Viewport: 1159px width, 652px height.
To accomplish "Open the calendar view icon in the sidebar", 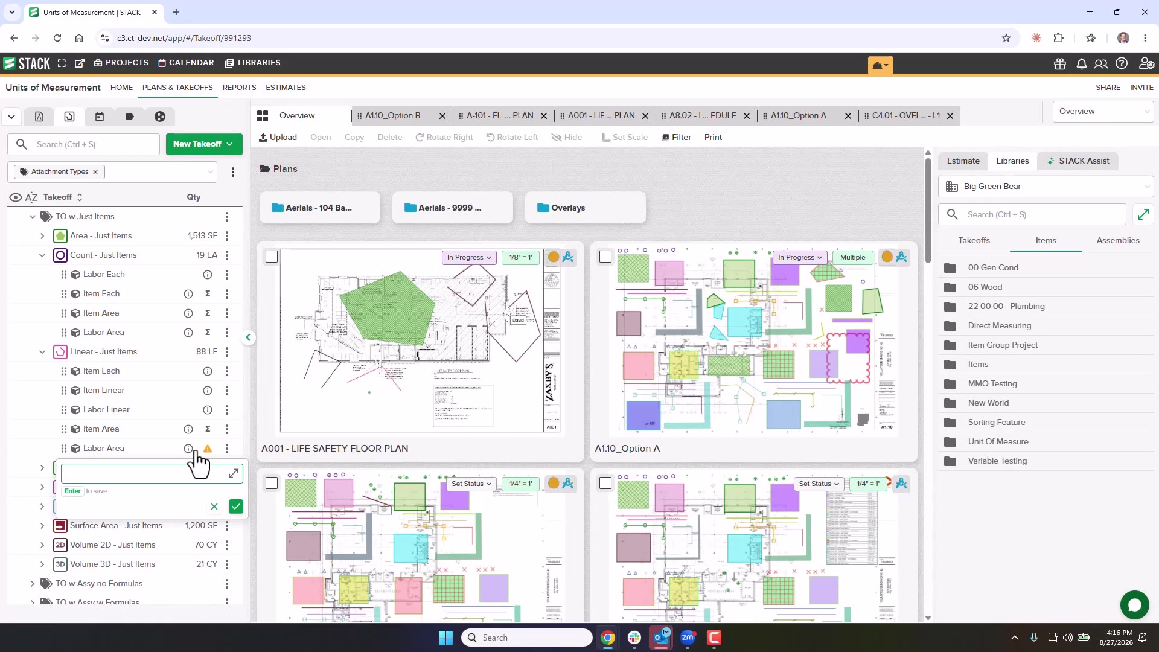I will [x=100, y=117].
